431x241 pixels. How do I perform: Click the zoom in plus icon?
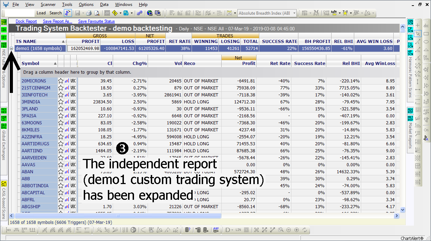click(297, 230)
